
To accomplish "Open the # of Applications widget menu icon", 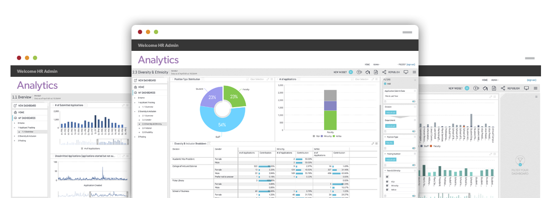I will pyautogui.click(x=376, y=79).
